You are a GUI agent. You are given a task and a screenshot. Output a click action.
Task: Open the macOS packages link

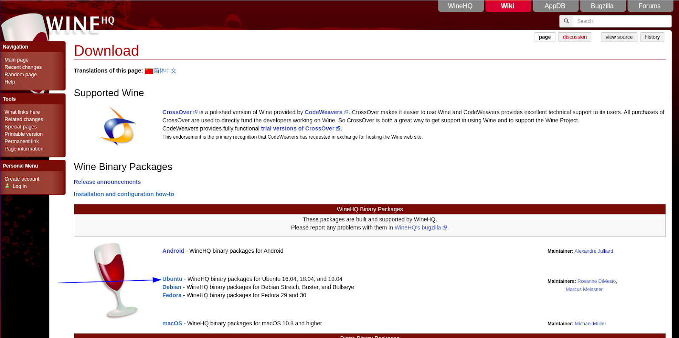point(172,324)
